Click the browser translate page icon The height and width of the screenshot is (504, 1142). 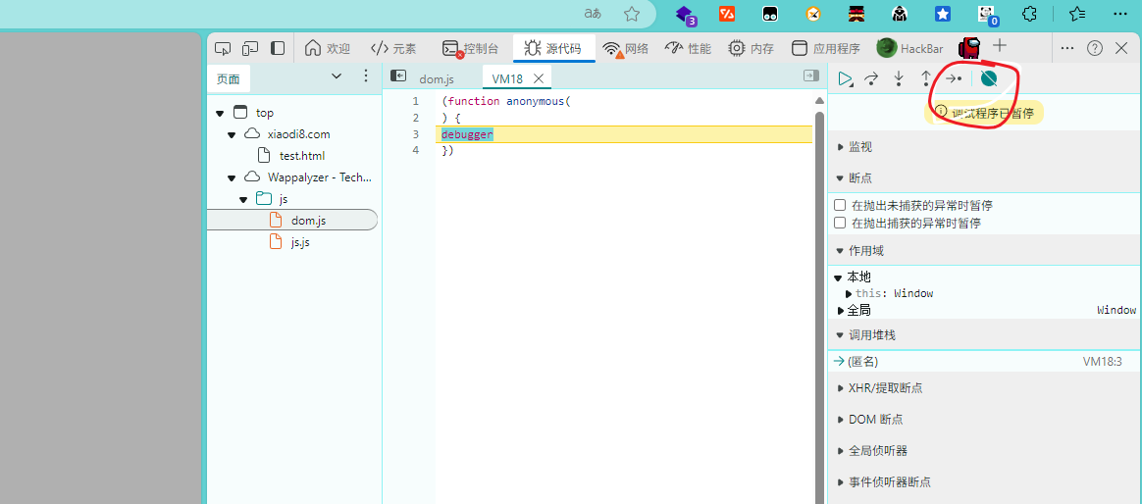(x=593, y=13)
